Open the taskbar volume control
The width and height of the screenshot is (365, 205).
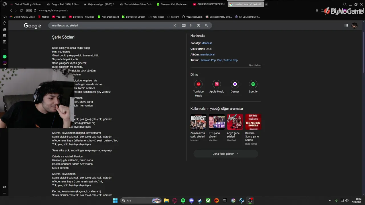347,200
